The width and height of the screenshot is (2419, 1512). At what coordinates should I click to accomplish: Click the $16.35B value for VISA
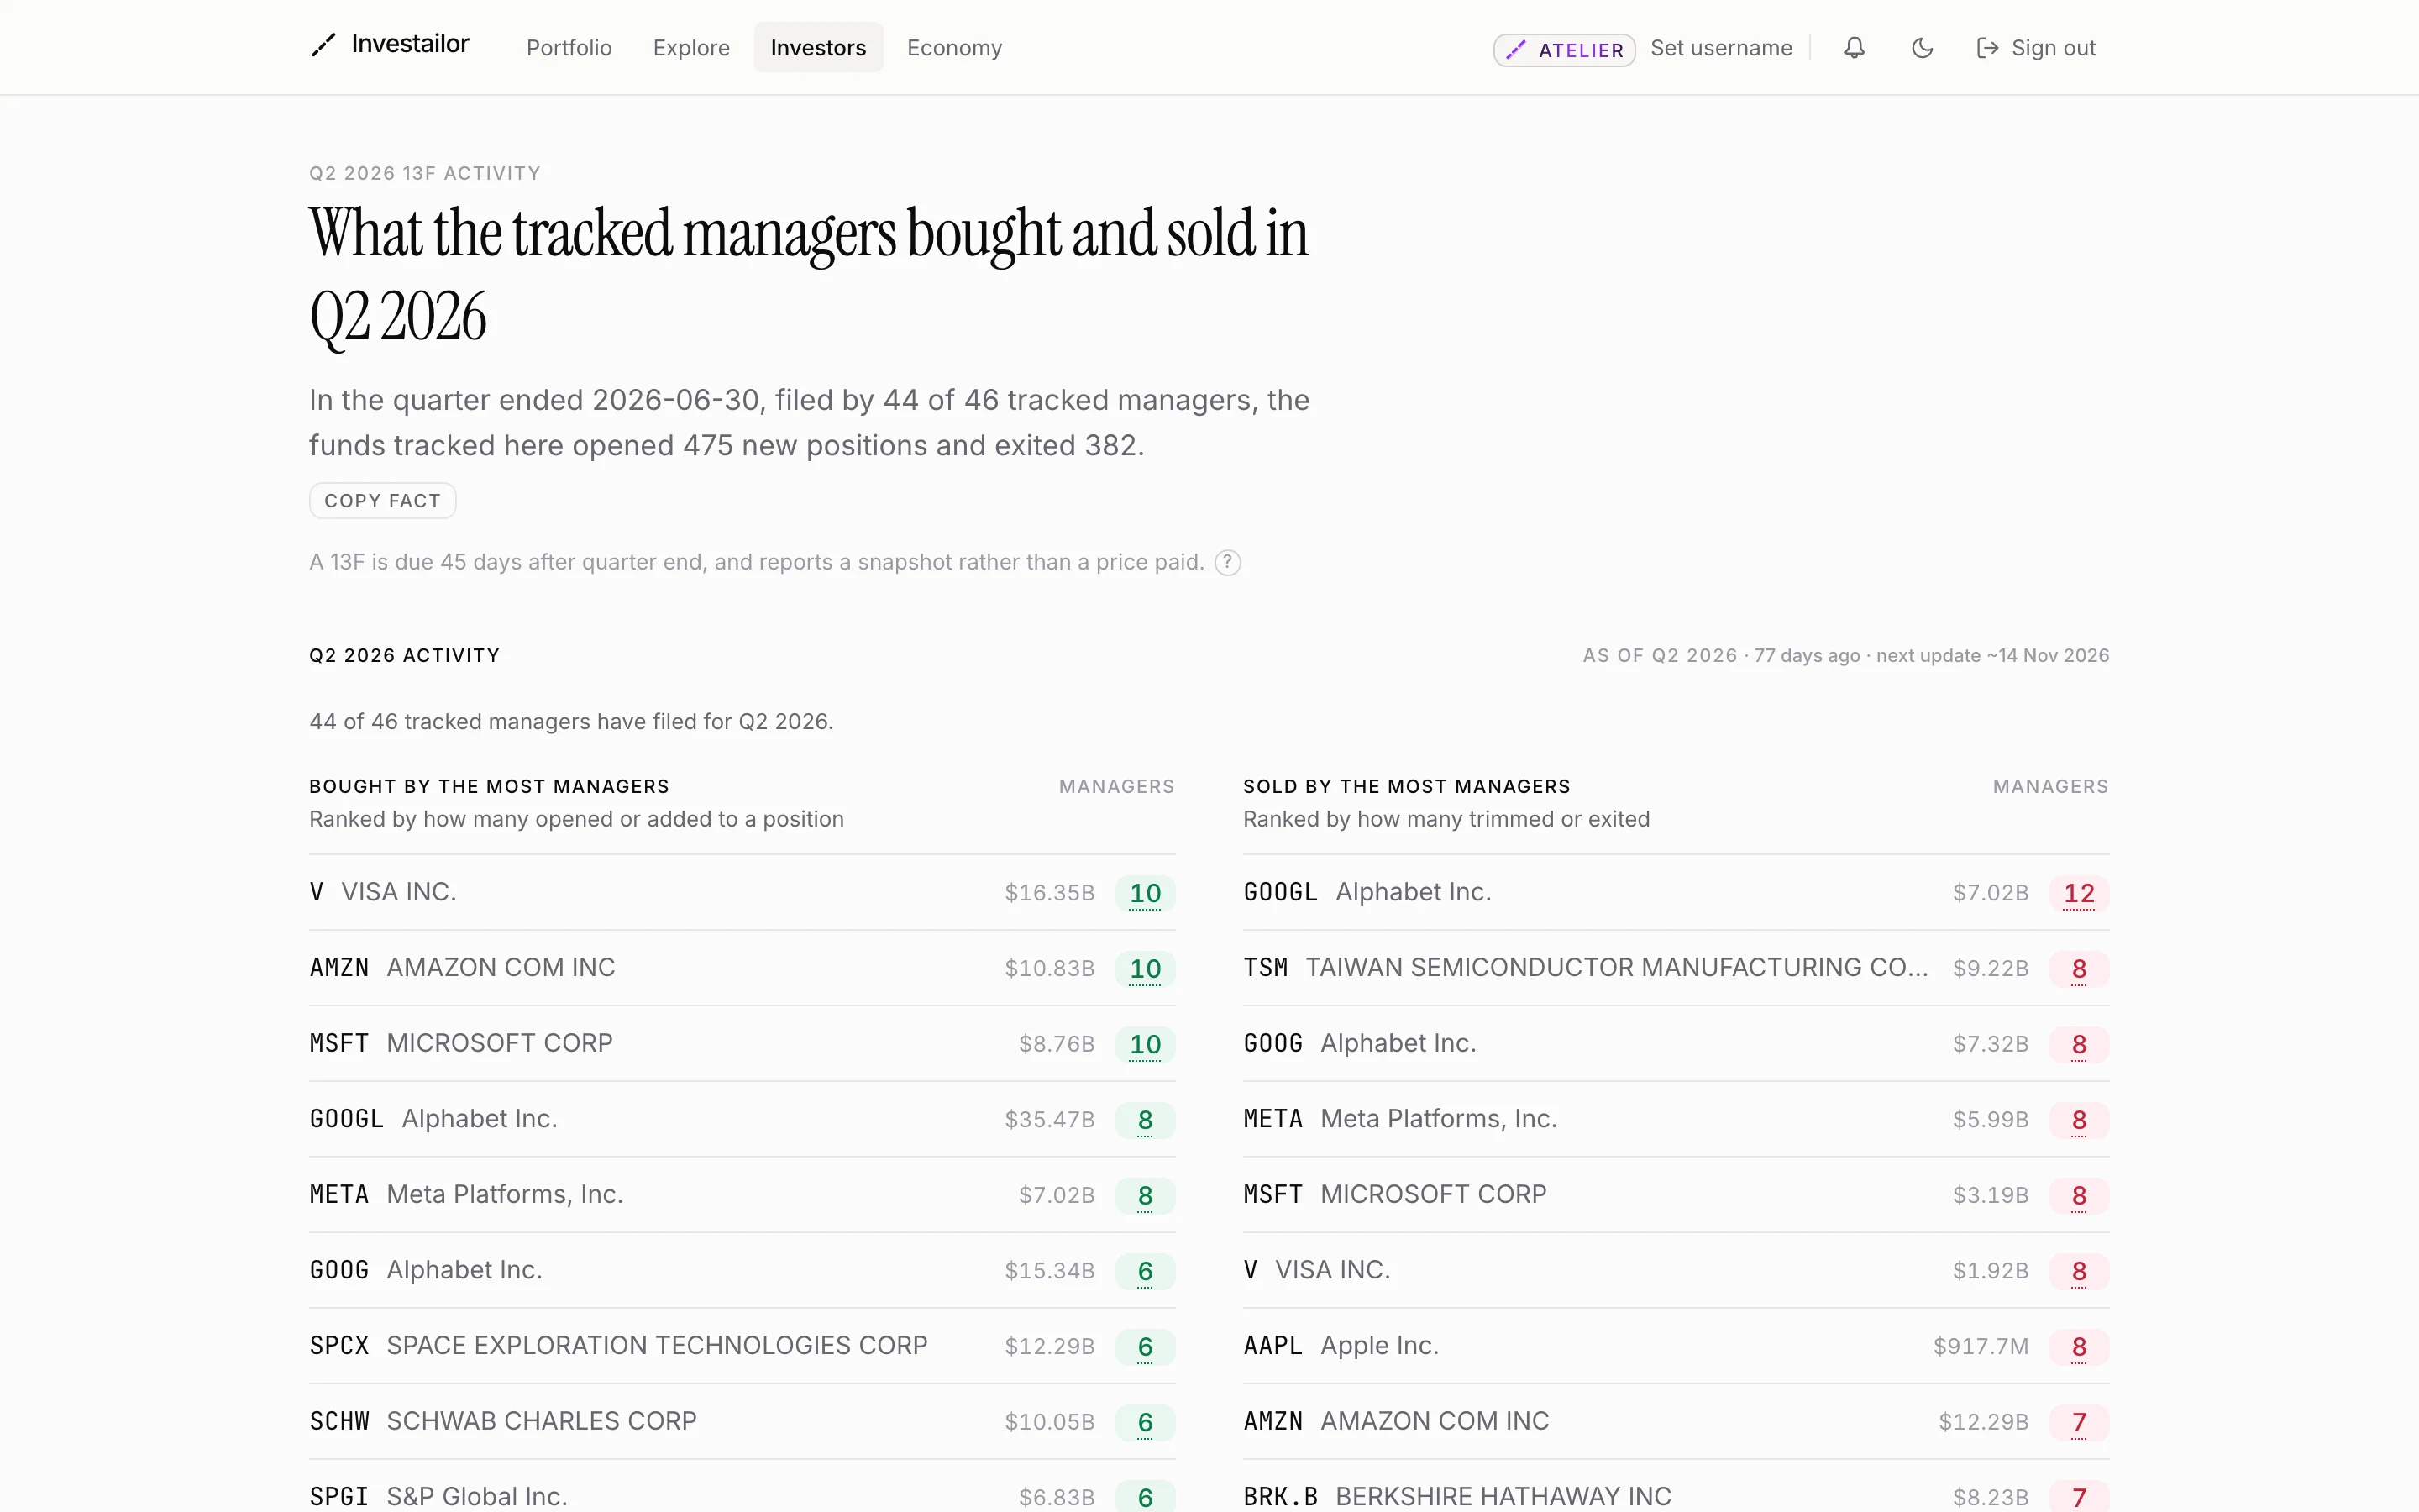1050,893
